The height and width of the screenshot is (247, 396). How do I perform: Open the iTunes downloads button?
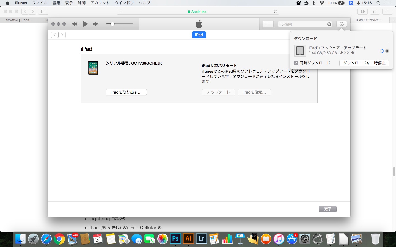[342, 24]
